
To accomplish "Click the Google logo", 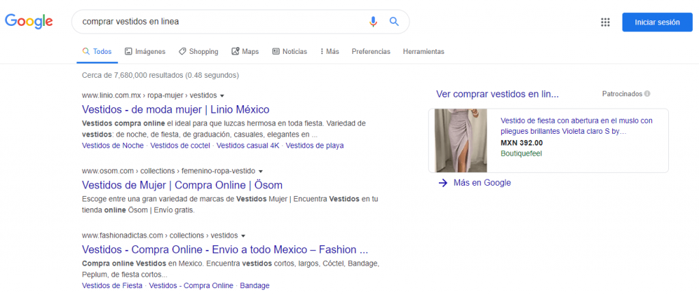I will pyautogui.click(x=29, y=21).
